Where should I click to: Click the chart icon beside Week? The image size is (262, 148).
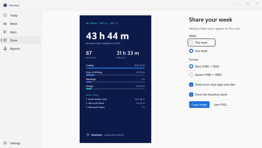[x=5, y=24]
